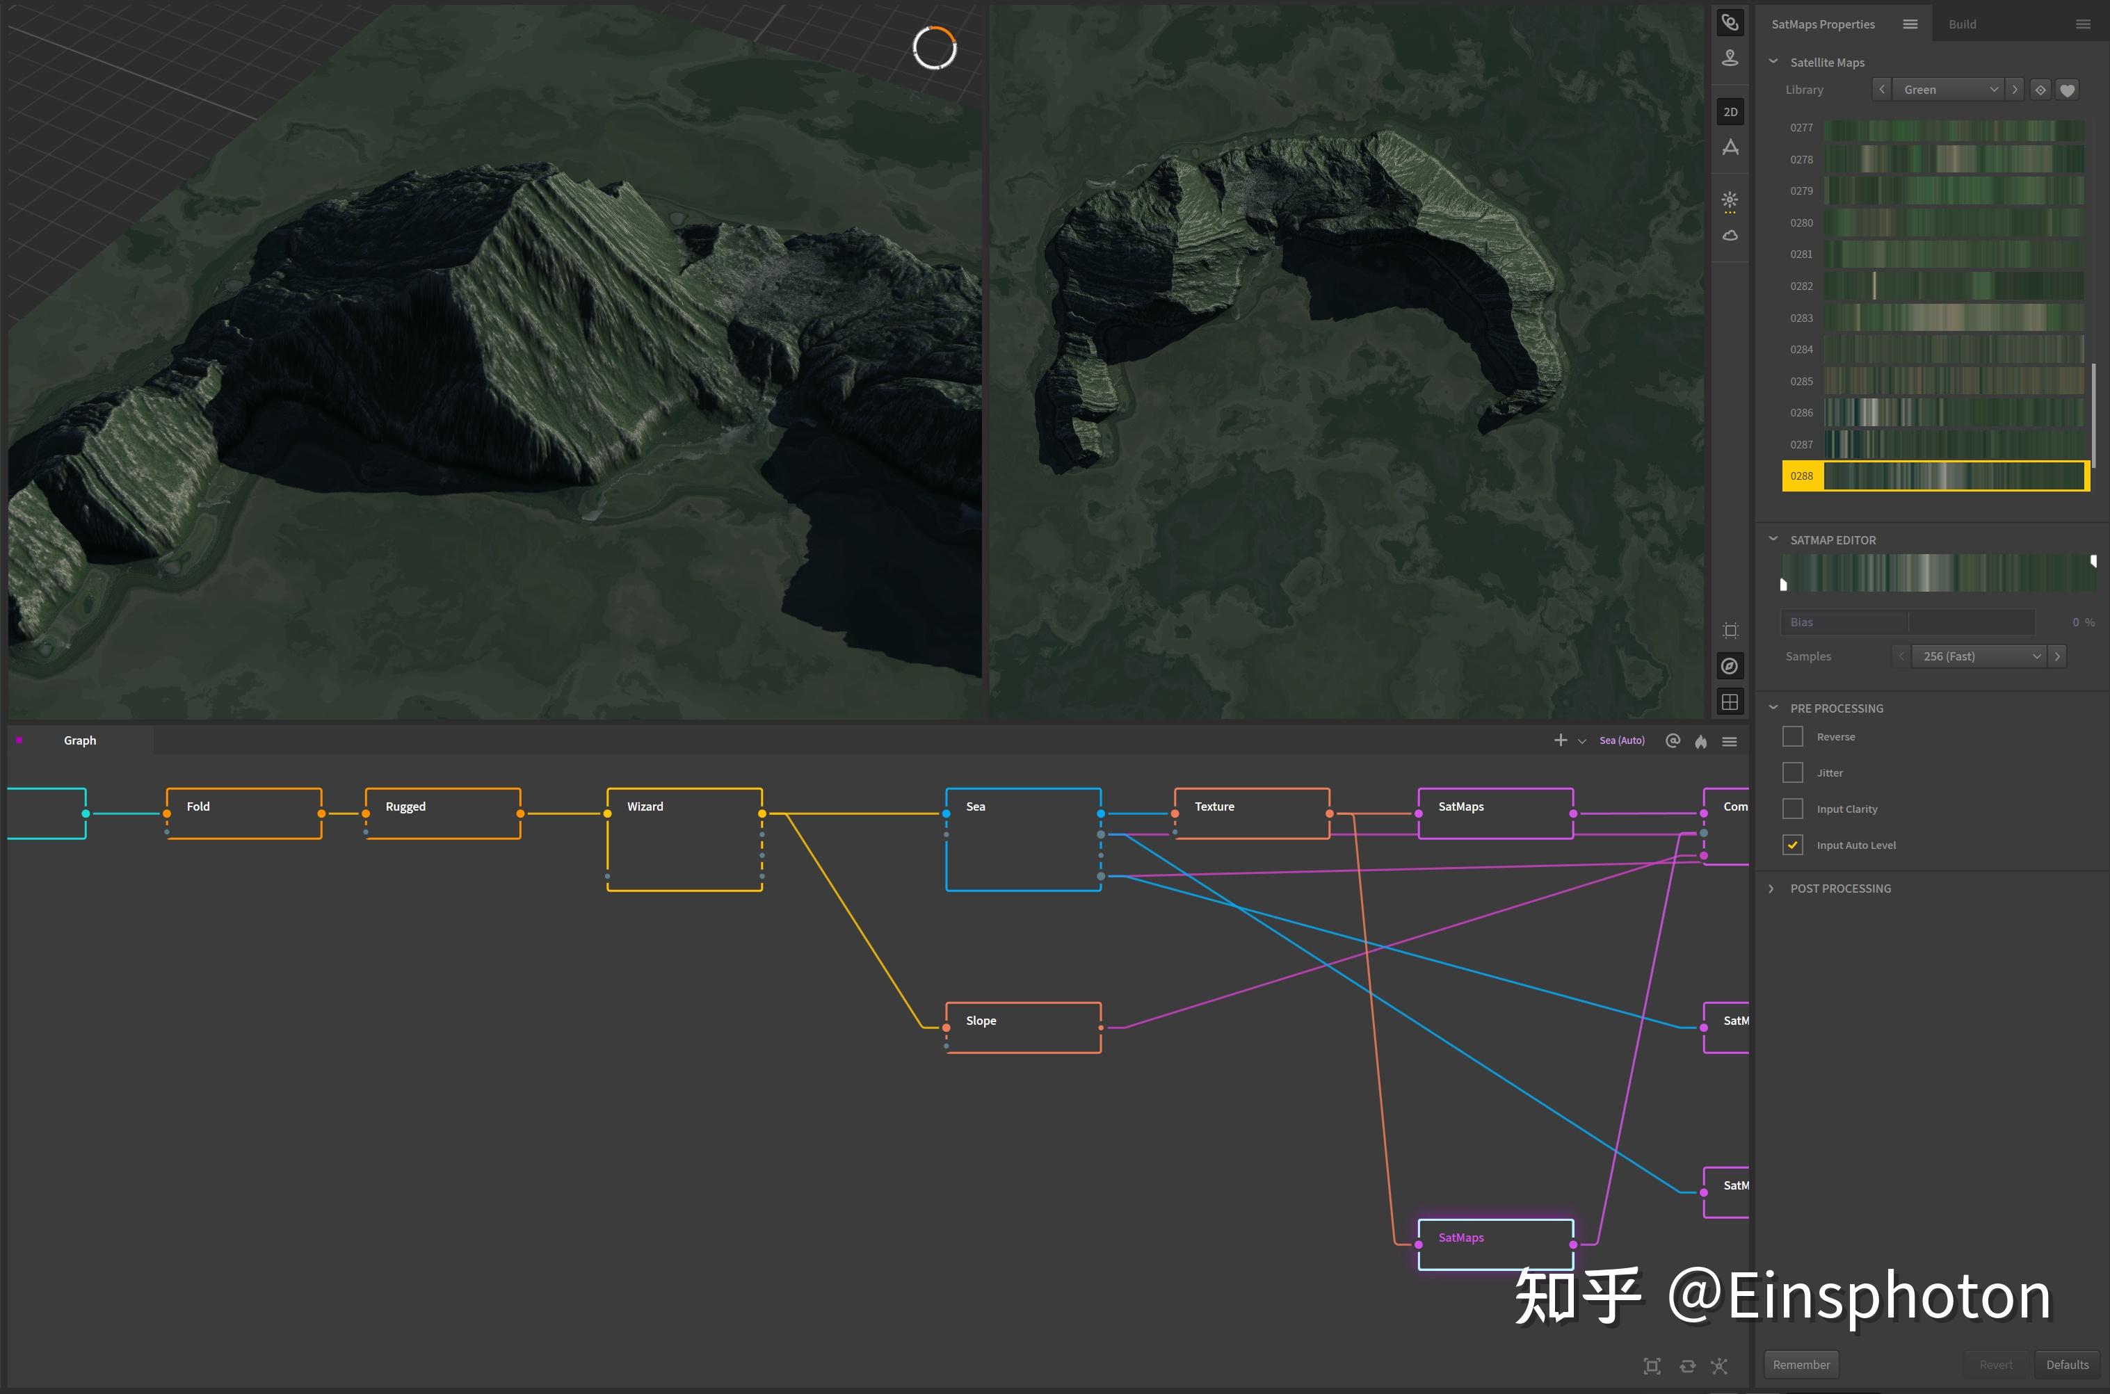Select the Graph tab
Viewport: 2110px width, 1394px height.
(80, 740)
